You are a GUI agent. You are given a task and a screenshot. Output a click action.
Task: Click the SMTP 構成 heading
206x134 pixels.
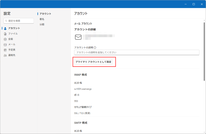(81, 123)
